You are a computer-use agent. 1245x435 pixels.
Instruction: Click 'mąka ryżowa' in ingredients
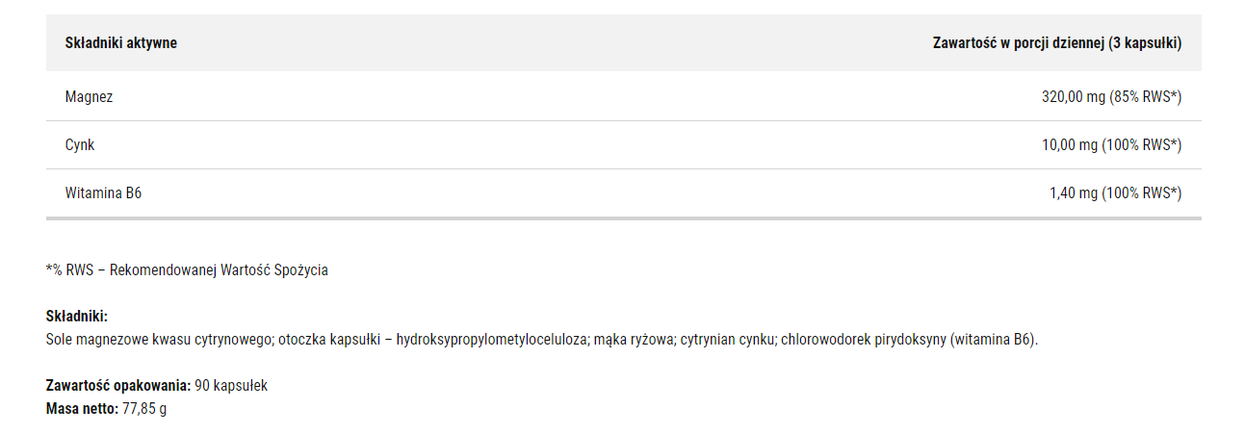coord(636,340)
